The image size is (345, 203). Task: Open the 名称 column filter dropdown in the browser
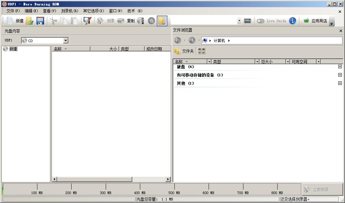pyautogui.click(x=209, y=62)
